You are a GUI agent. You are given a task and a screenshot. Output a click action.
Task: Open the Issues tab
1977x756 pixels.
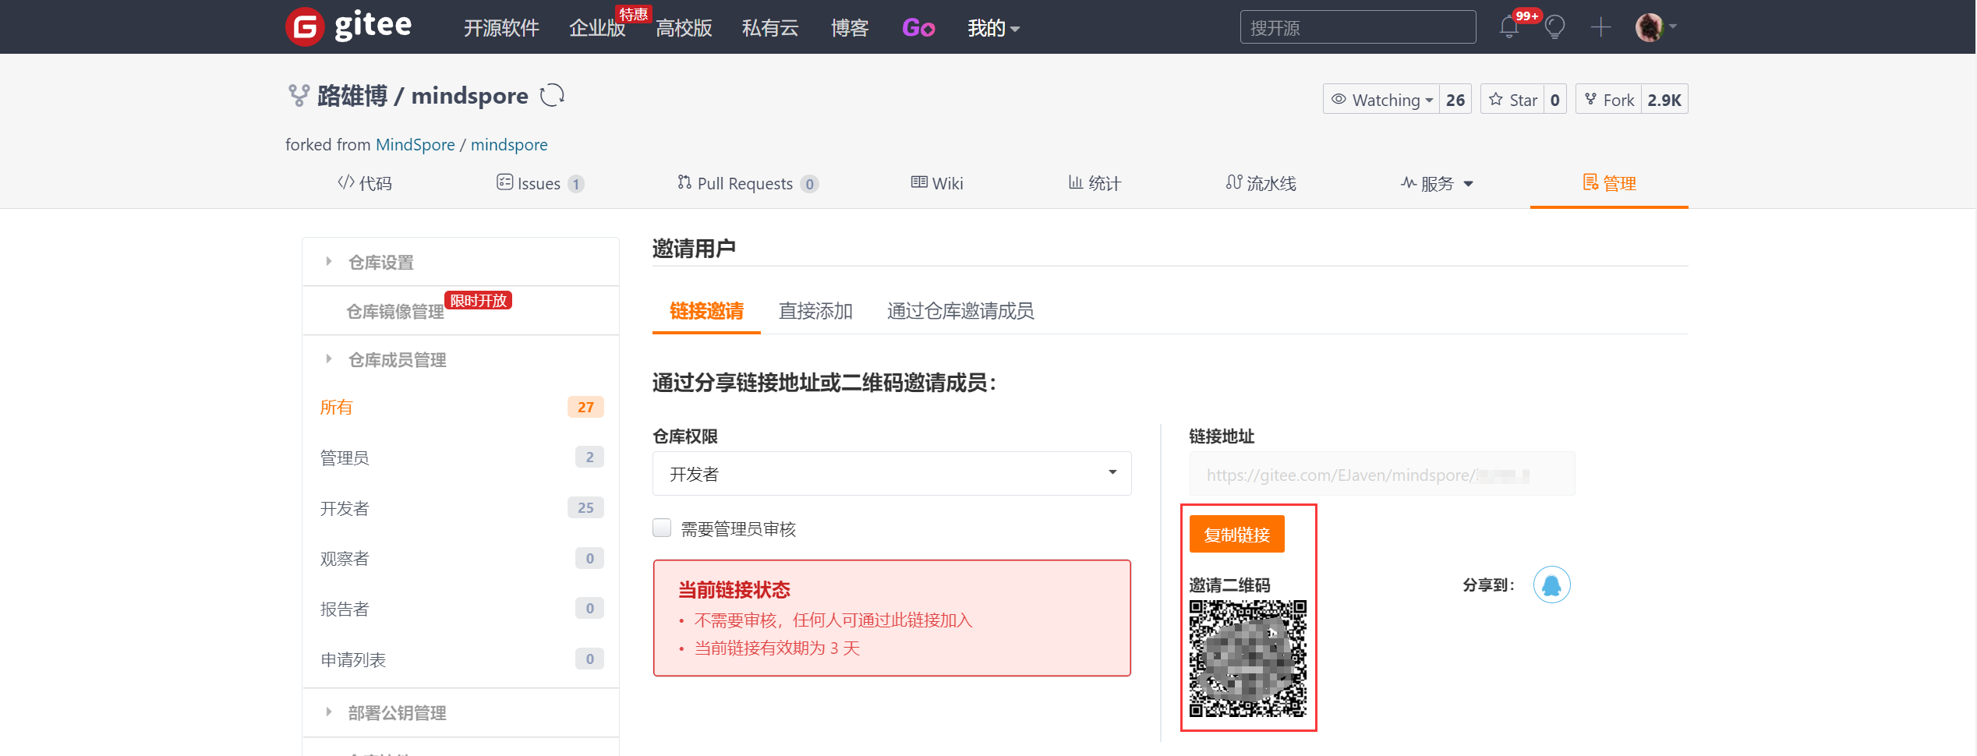pos(540,183)
